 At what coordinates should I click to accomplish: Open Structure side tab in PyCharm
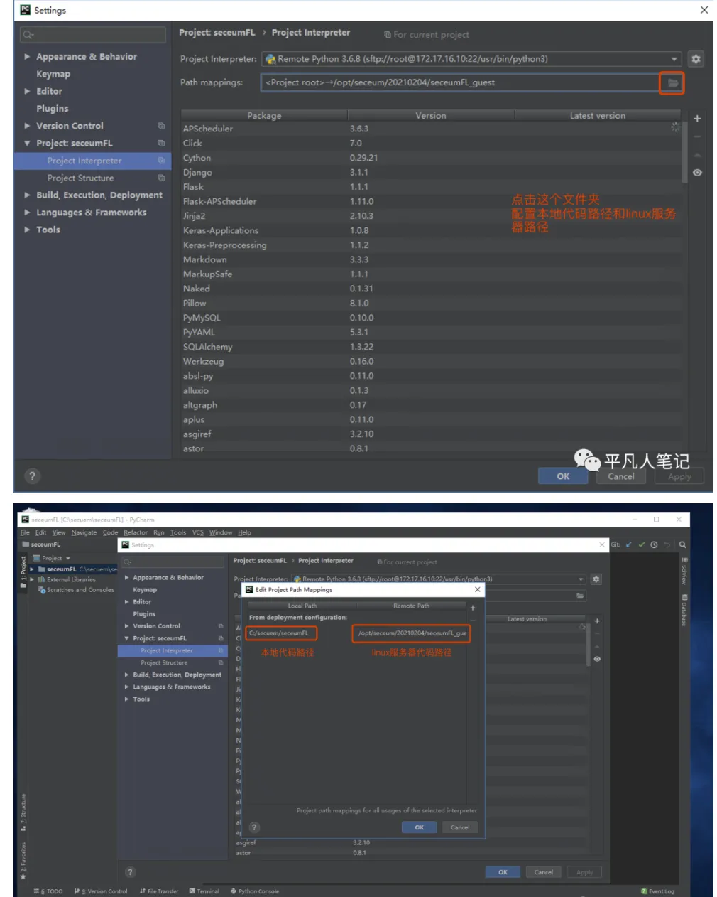click(23, 812)
